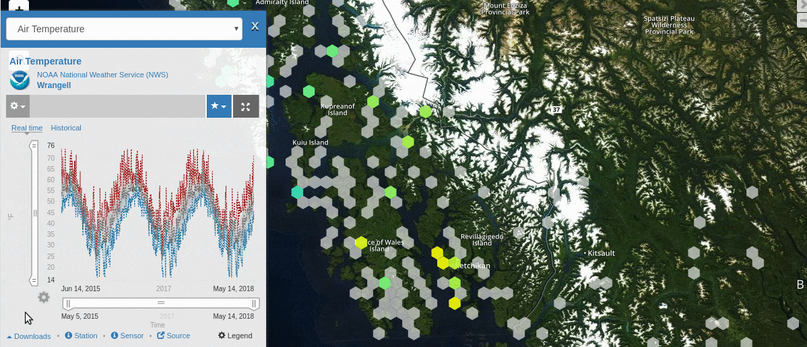Click the fullscreen expand chart icon
The height and width of the screenshot is (347, 807).
pos(246,106)
